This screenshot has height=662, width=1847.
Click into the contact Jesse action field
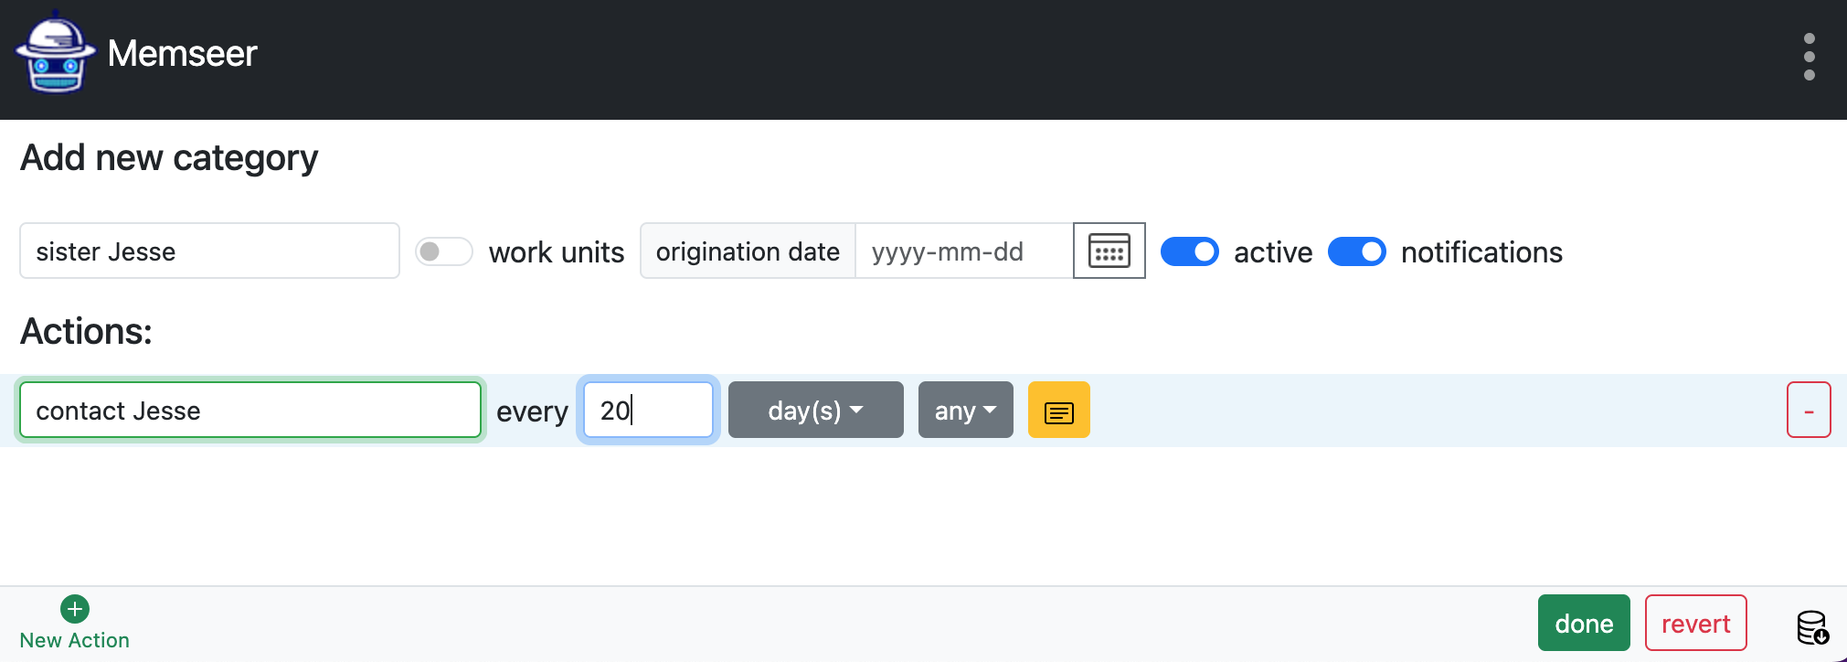(249, 411)
